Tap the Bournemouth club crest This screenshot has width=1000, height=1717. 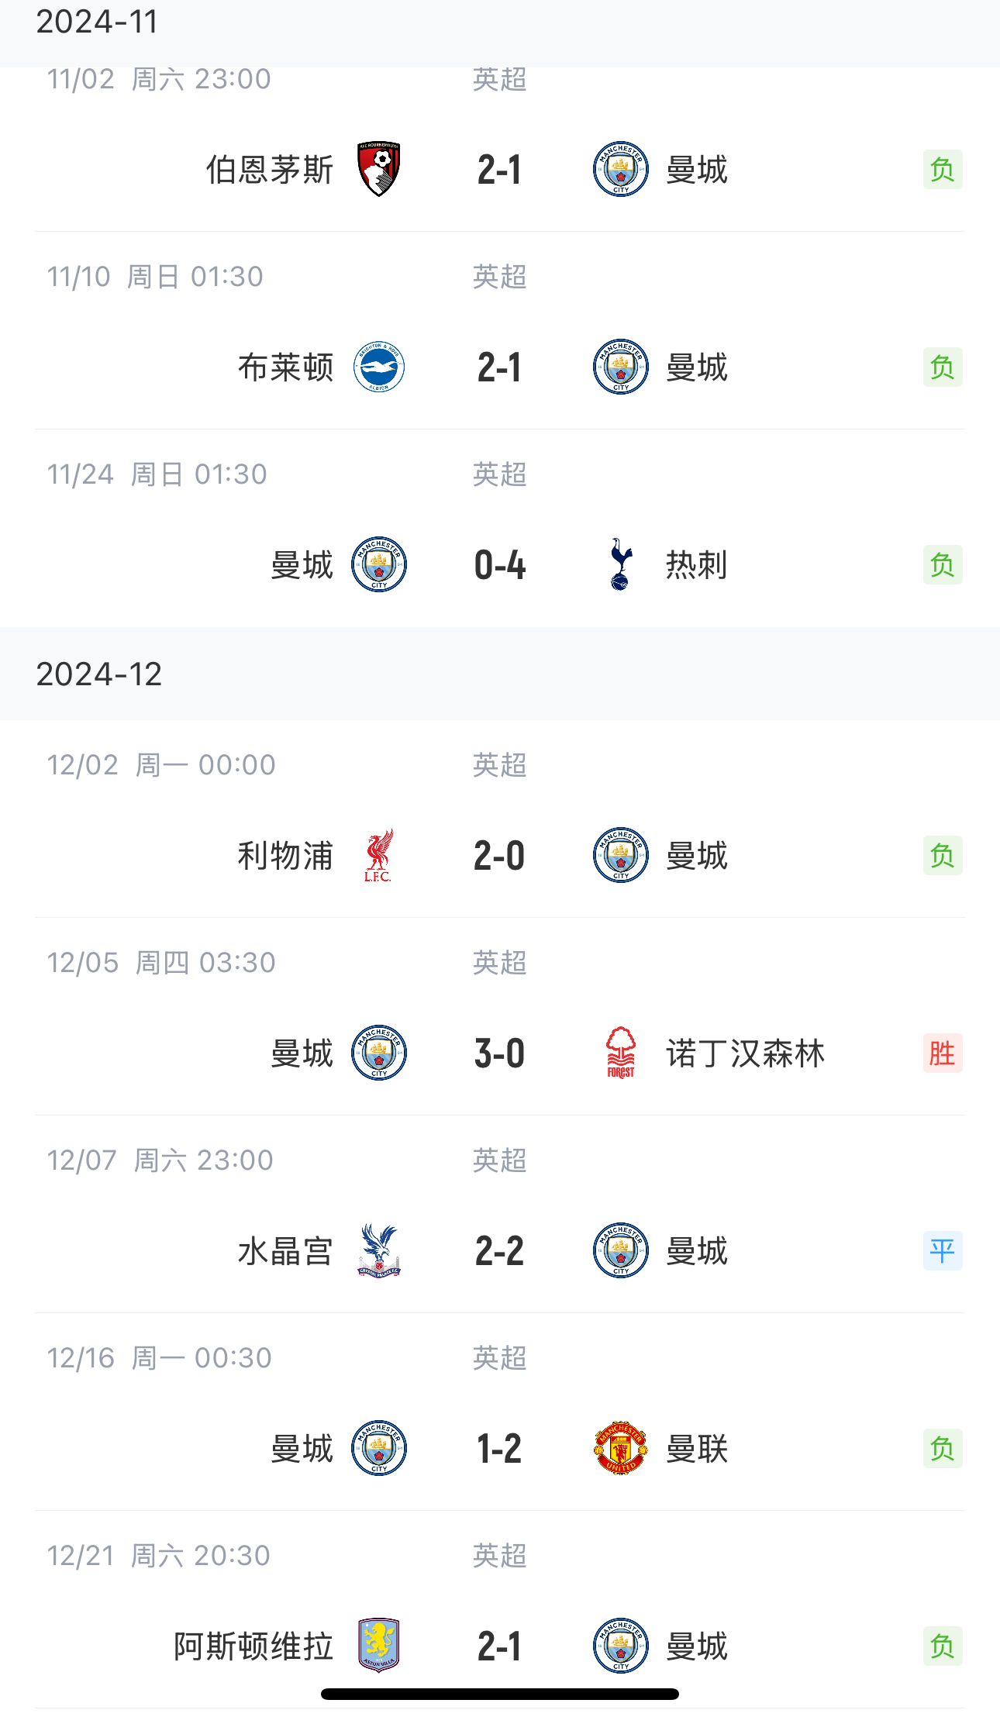(378, 169)
